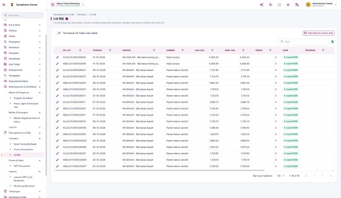Click the 1,823.10 Awal (KG) value
The image size is (341, 198).
(245, 134)
